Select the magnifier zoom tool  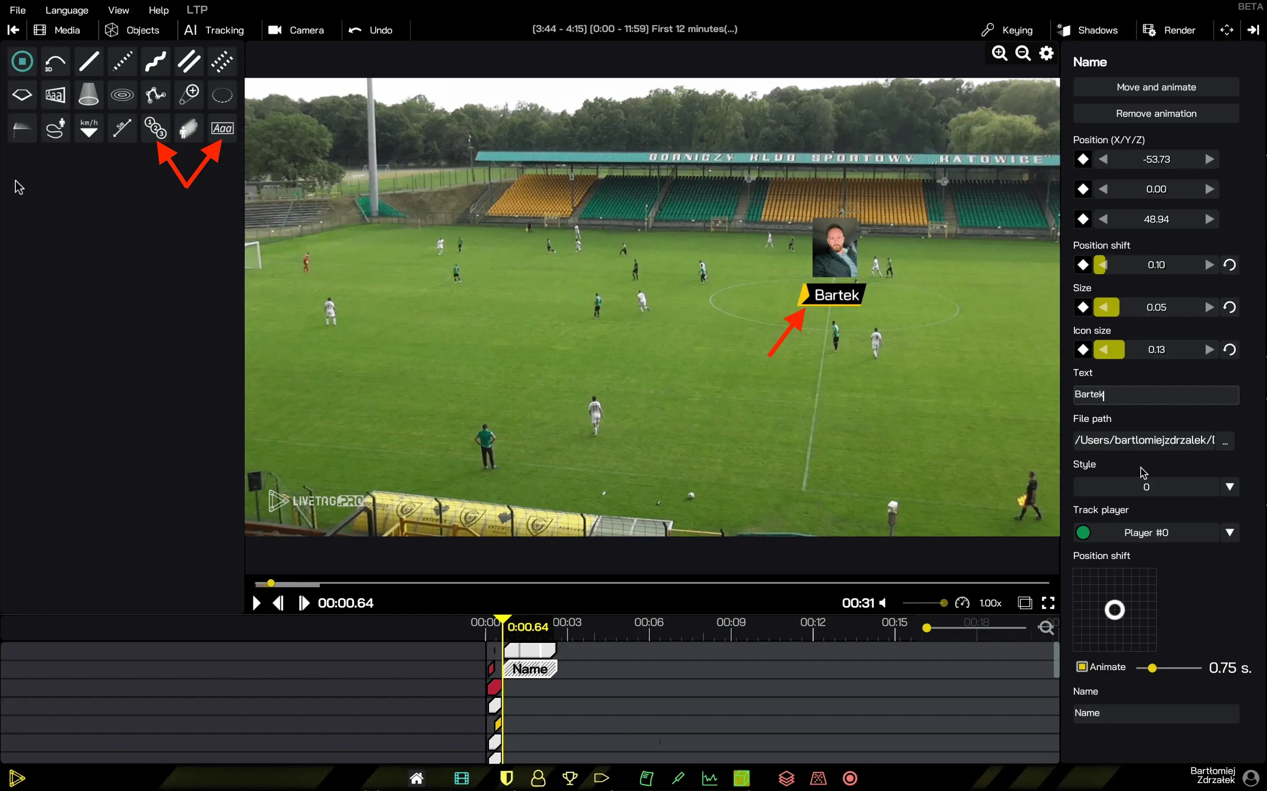point(188,95)
